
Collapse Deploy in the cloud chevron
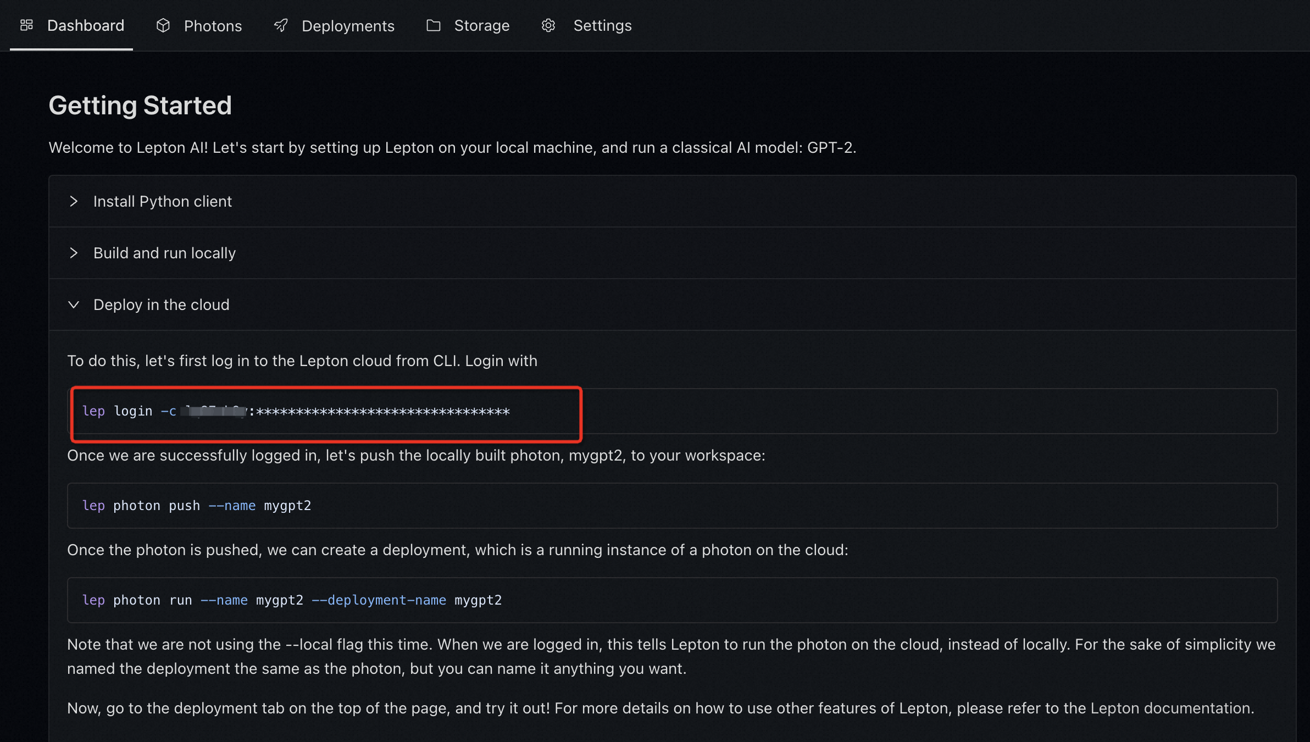(74, 304)
